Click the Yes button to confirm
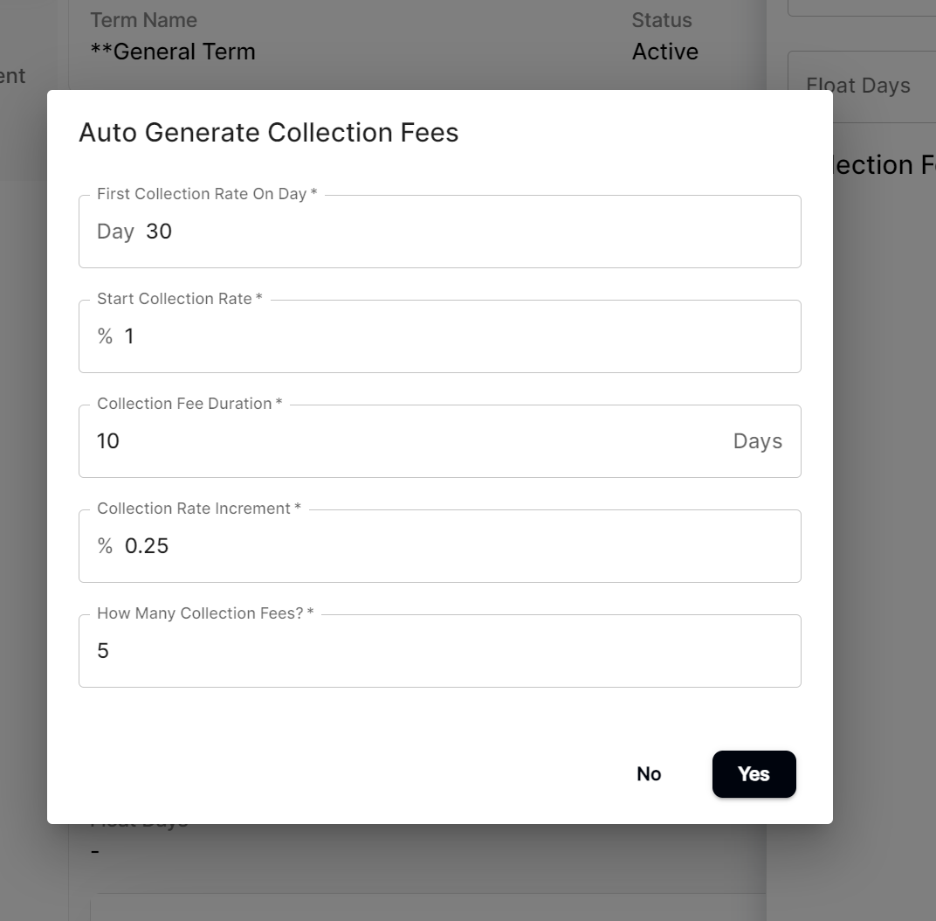 [754, 774]
